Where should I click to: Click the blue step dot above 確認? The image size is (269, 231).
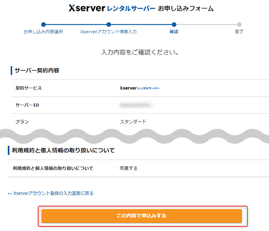point(174,25)
